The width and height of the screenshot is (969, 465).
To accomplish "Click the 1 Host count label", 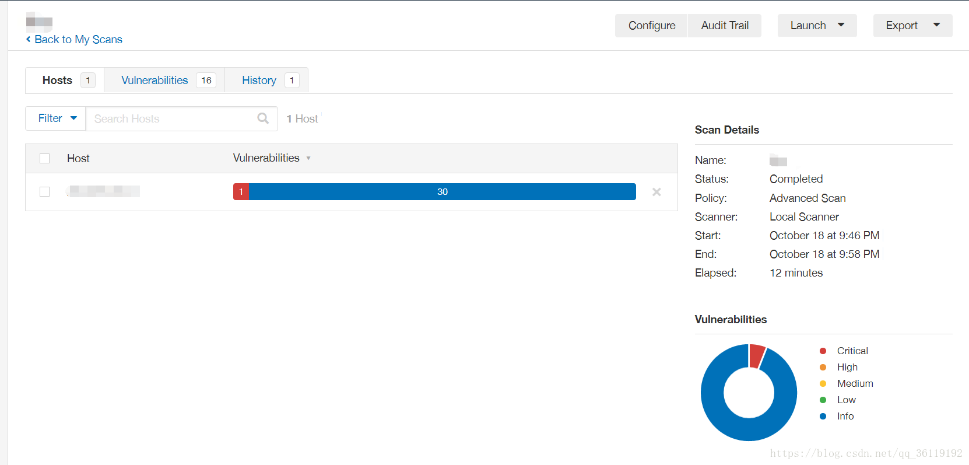I will (302, 118).
